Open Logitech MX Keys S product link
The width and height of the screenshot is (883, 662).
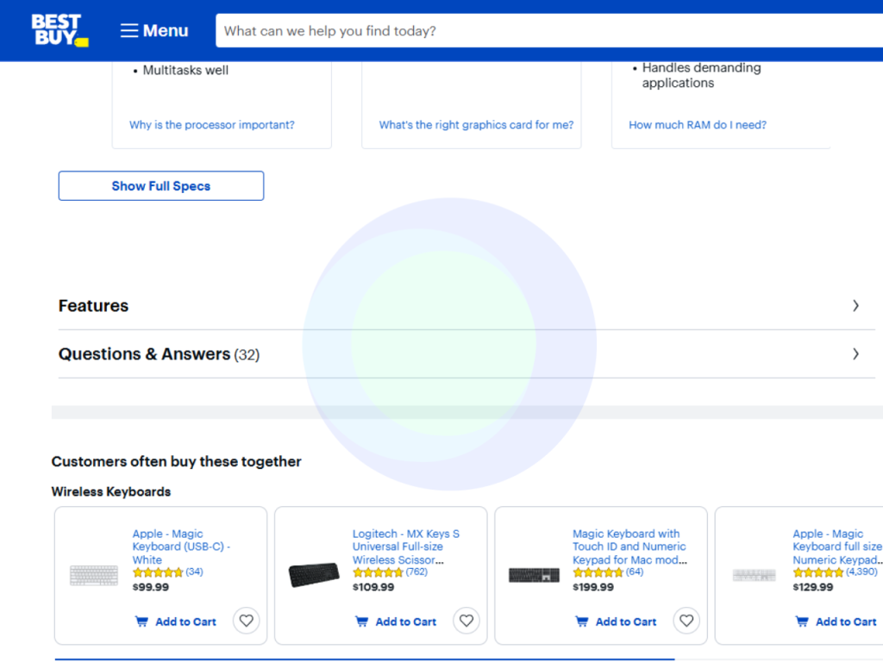pos(406,546)
